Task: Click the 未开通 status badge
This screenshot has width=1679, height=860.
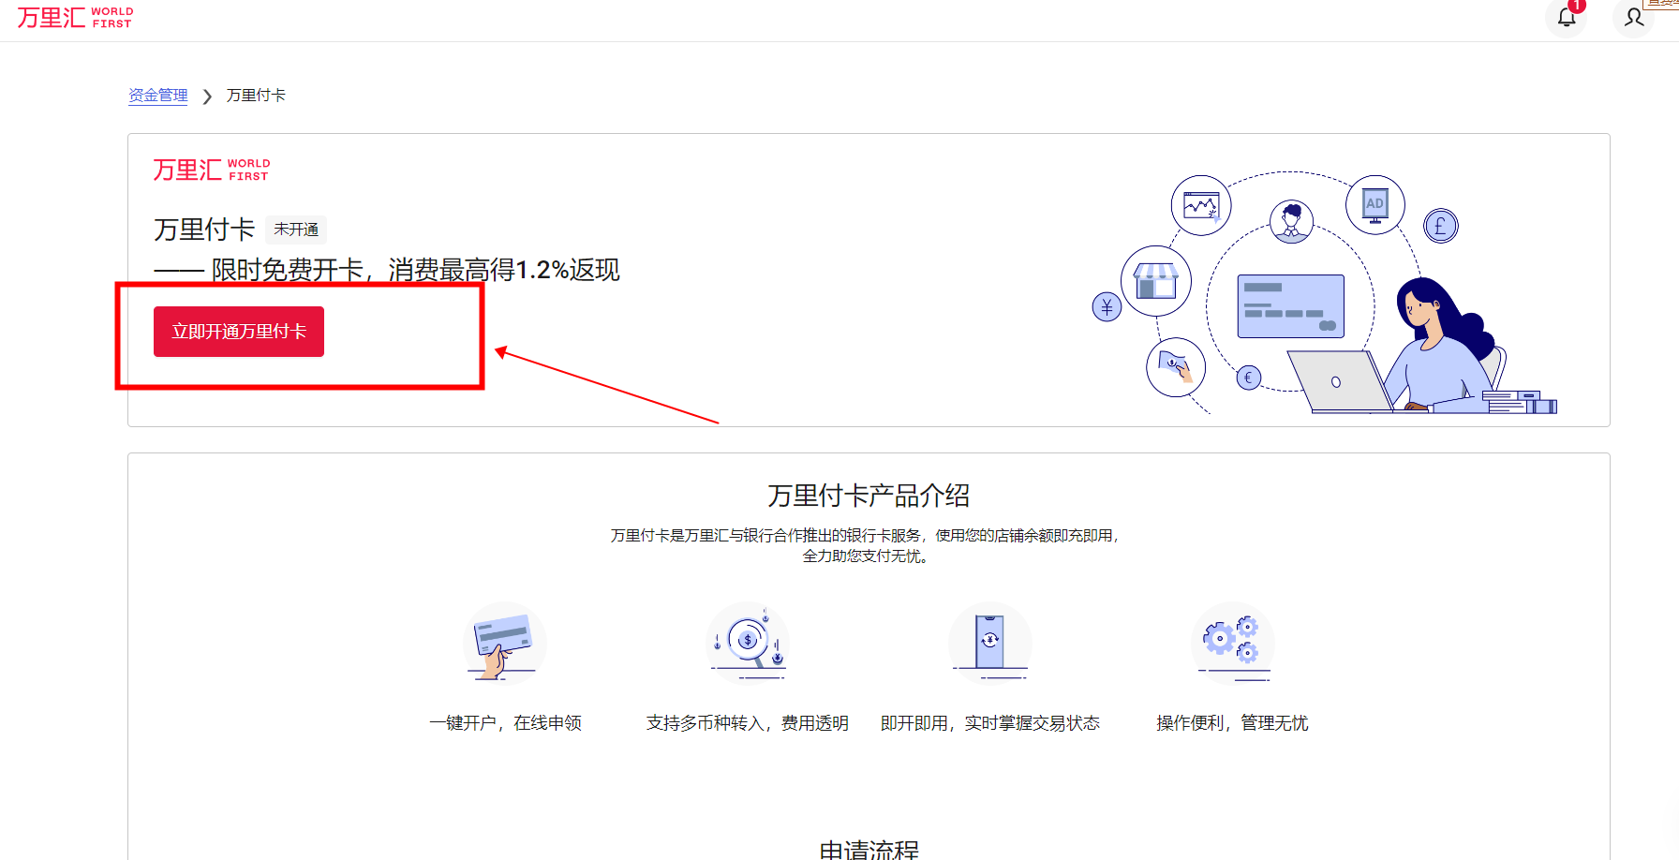Action: [x=296, y=230]
